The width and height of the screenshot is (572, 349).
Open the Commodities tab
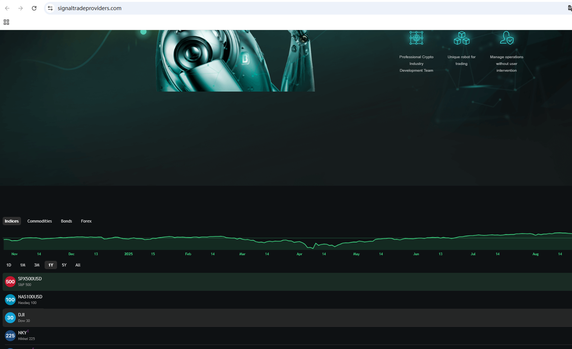[39, 221]
